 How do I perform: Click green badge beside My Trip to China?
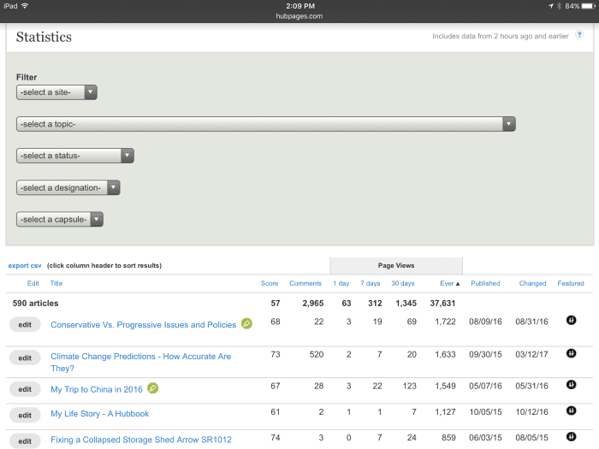(x=153, y=388)
